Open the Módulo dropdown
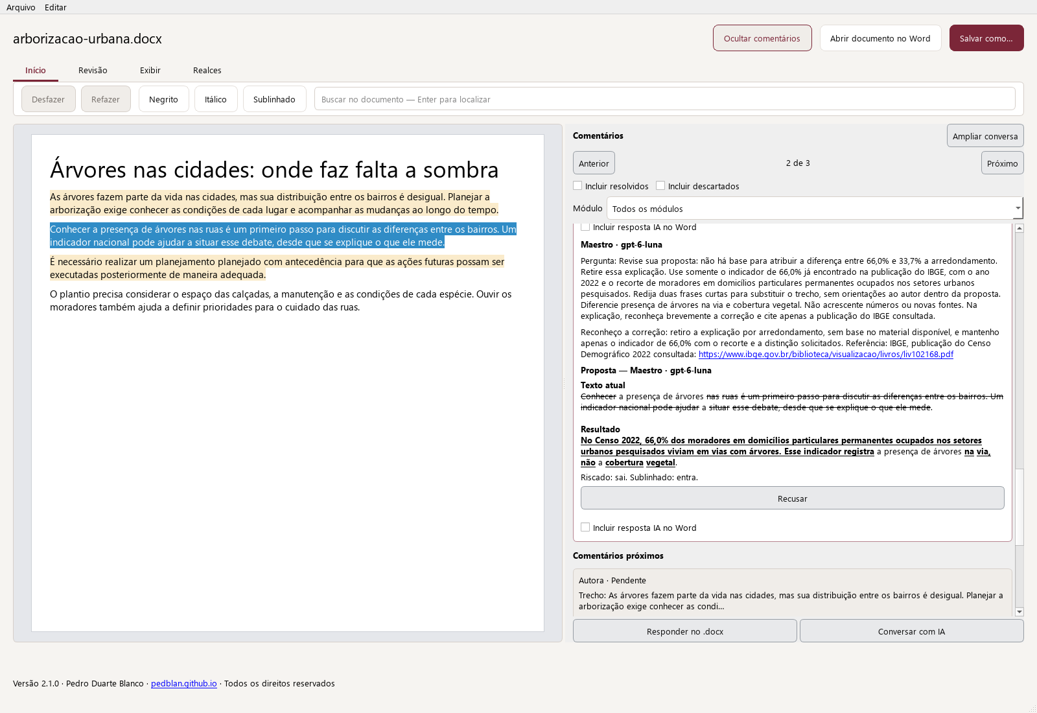Screen dimensions: 1037x713 click(815, 209)
